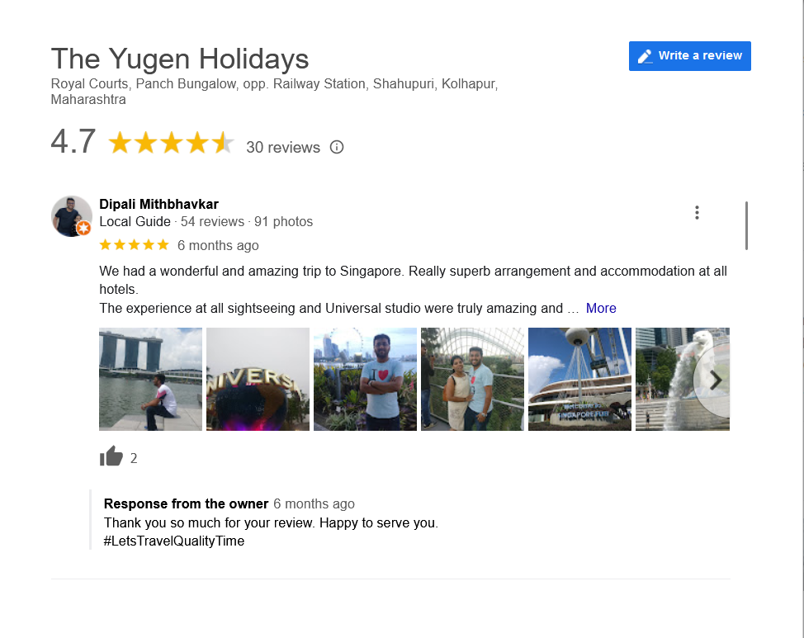Open couple photo in garden dome

pos(472,379)
